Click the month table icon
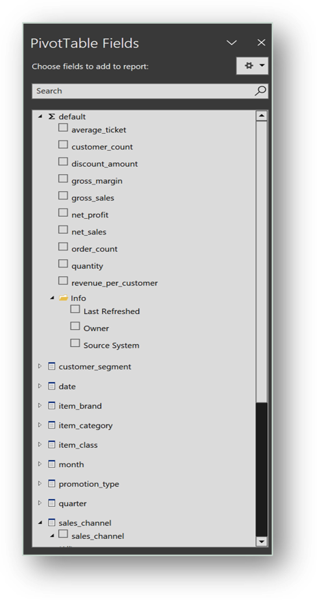Viewport: 317px width, 600px height. [x=51, y=464]
